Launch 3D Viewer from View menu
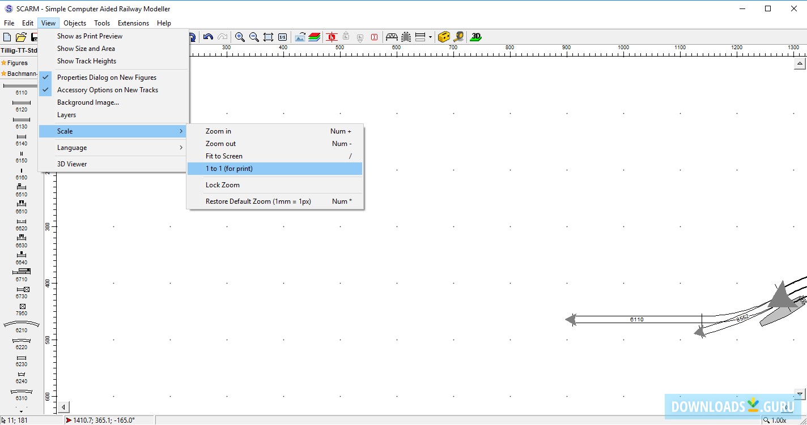This screenshot has height=425, width=807. pos(113,164)
